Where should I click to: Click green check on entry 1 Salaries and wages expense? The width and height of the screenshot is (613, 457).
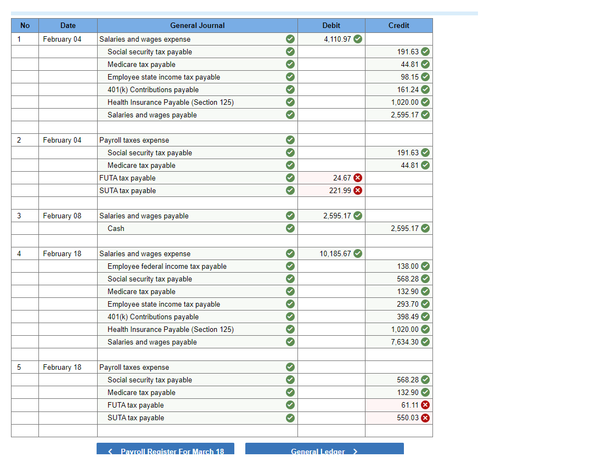pyautogui.click(x=290, y=39)
